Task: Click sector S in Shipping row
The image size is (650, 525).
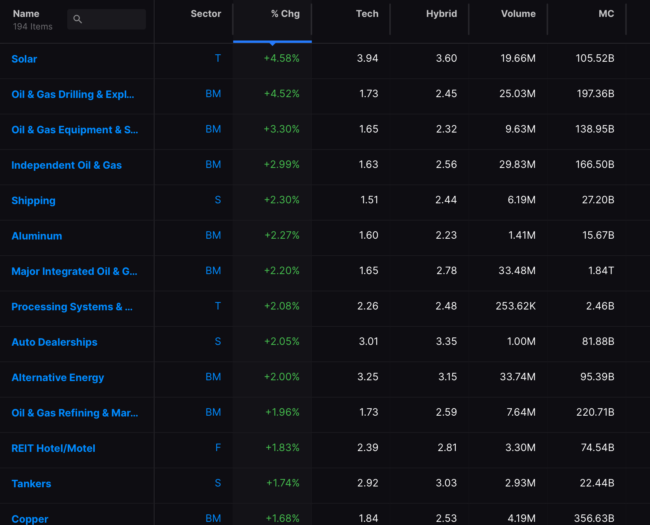Action: pyautogui.click(x=218, y=200)
